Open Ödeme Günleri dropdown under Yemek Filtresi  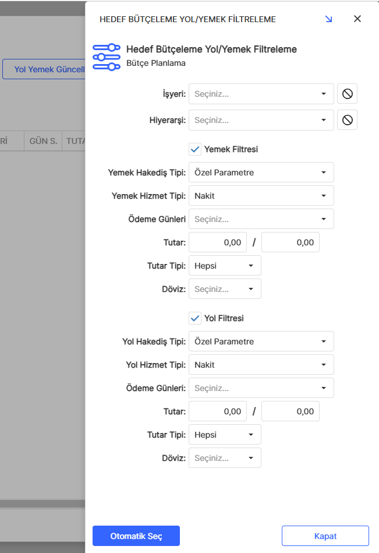(261, 219)
